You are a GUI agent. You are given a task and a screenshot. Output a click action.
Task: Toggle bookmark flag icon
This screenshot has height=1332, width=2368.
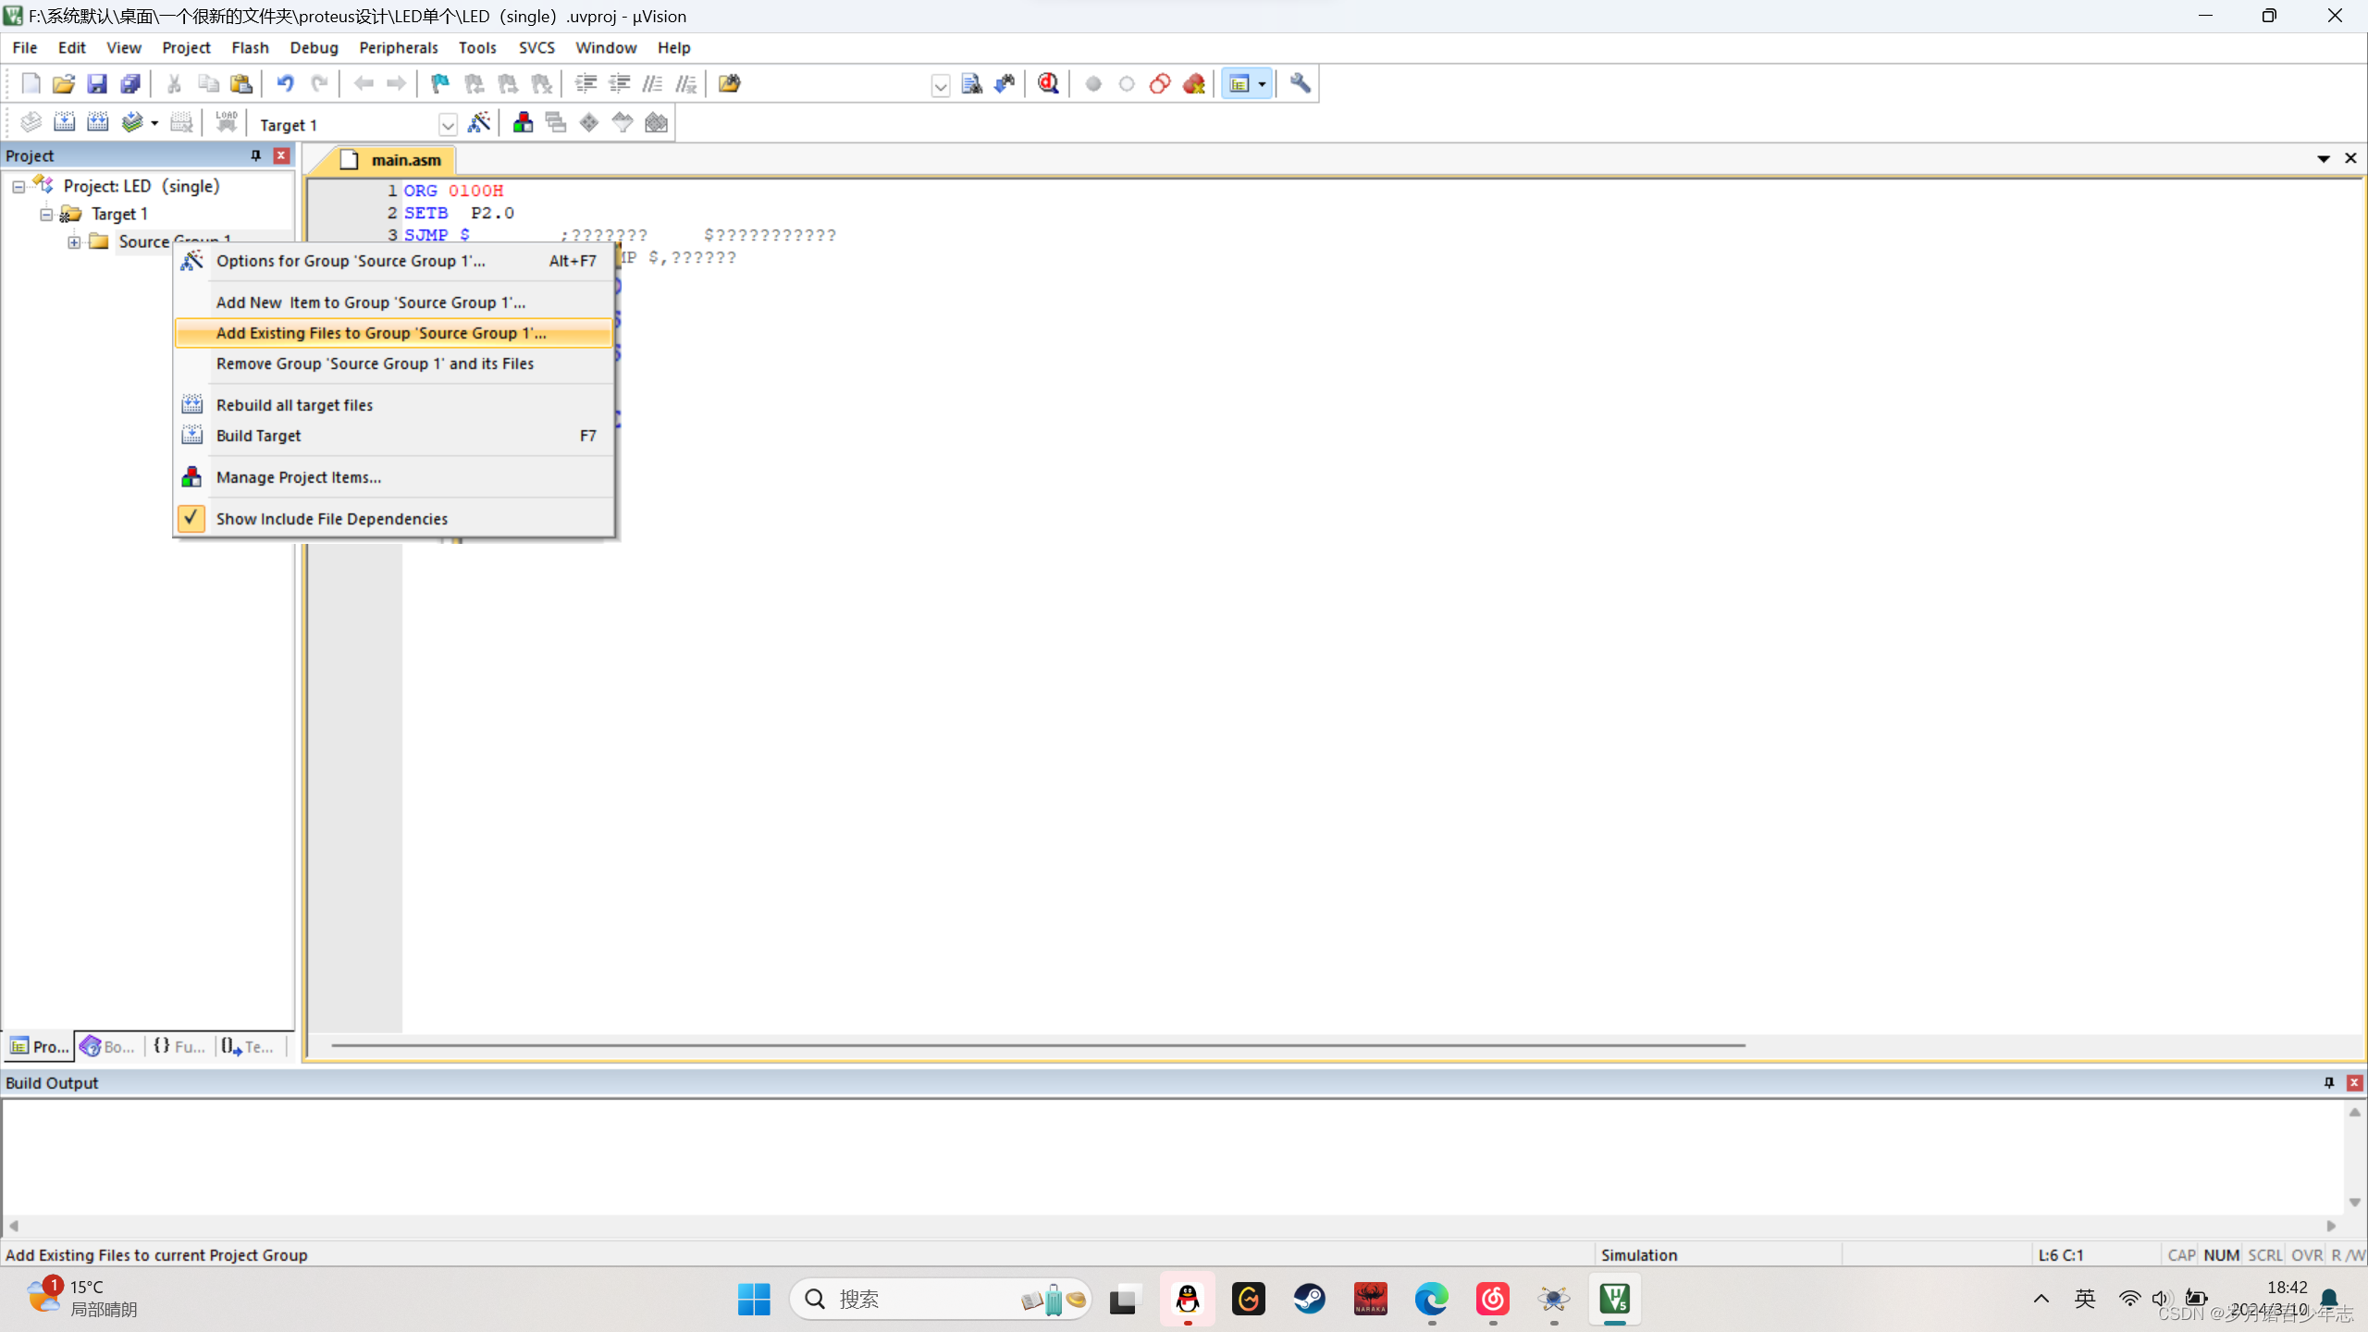pos(440,84)
